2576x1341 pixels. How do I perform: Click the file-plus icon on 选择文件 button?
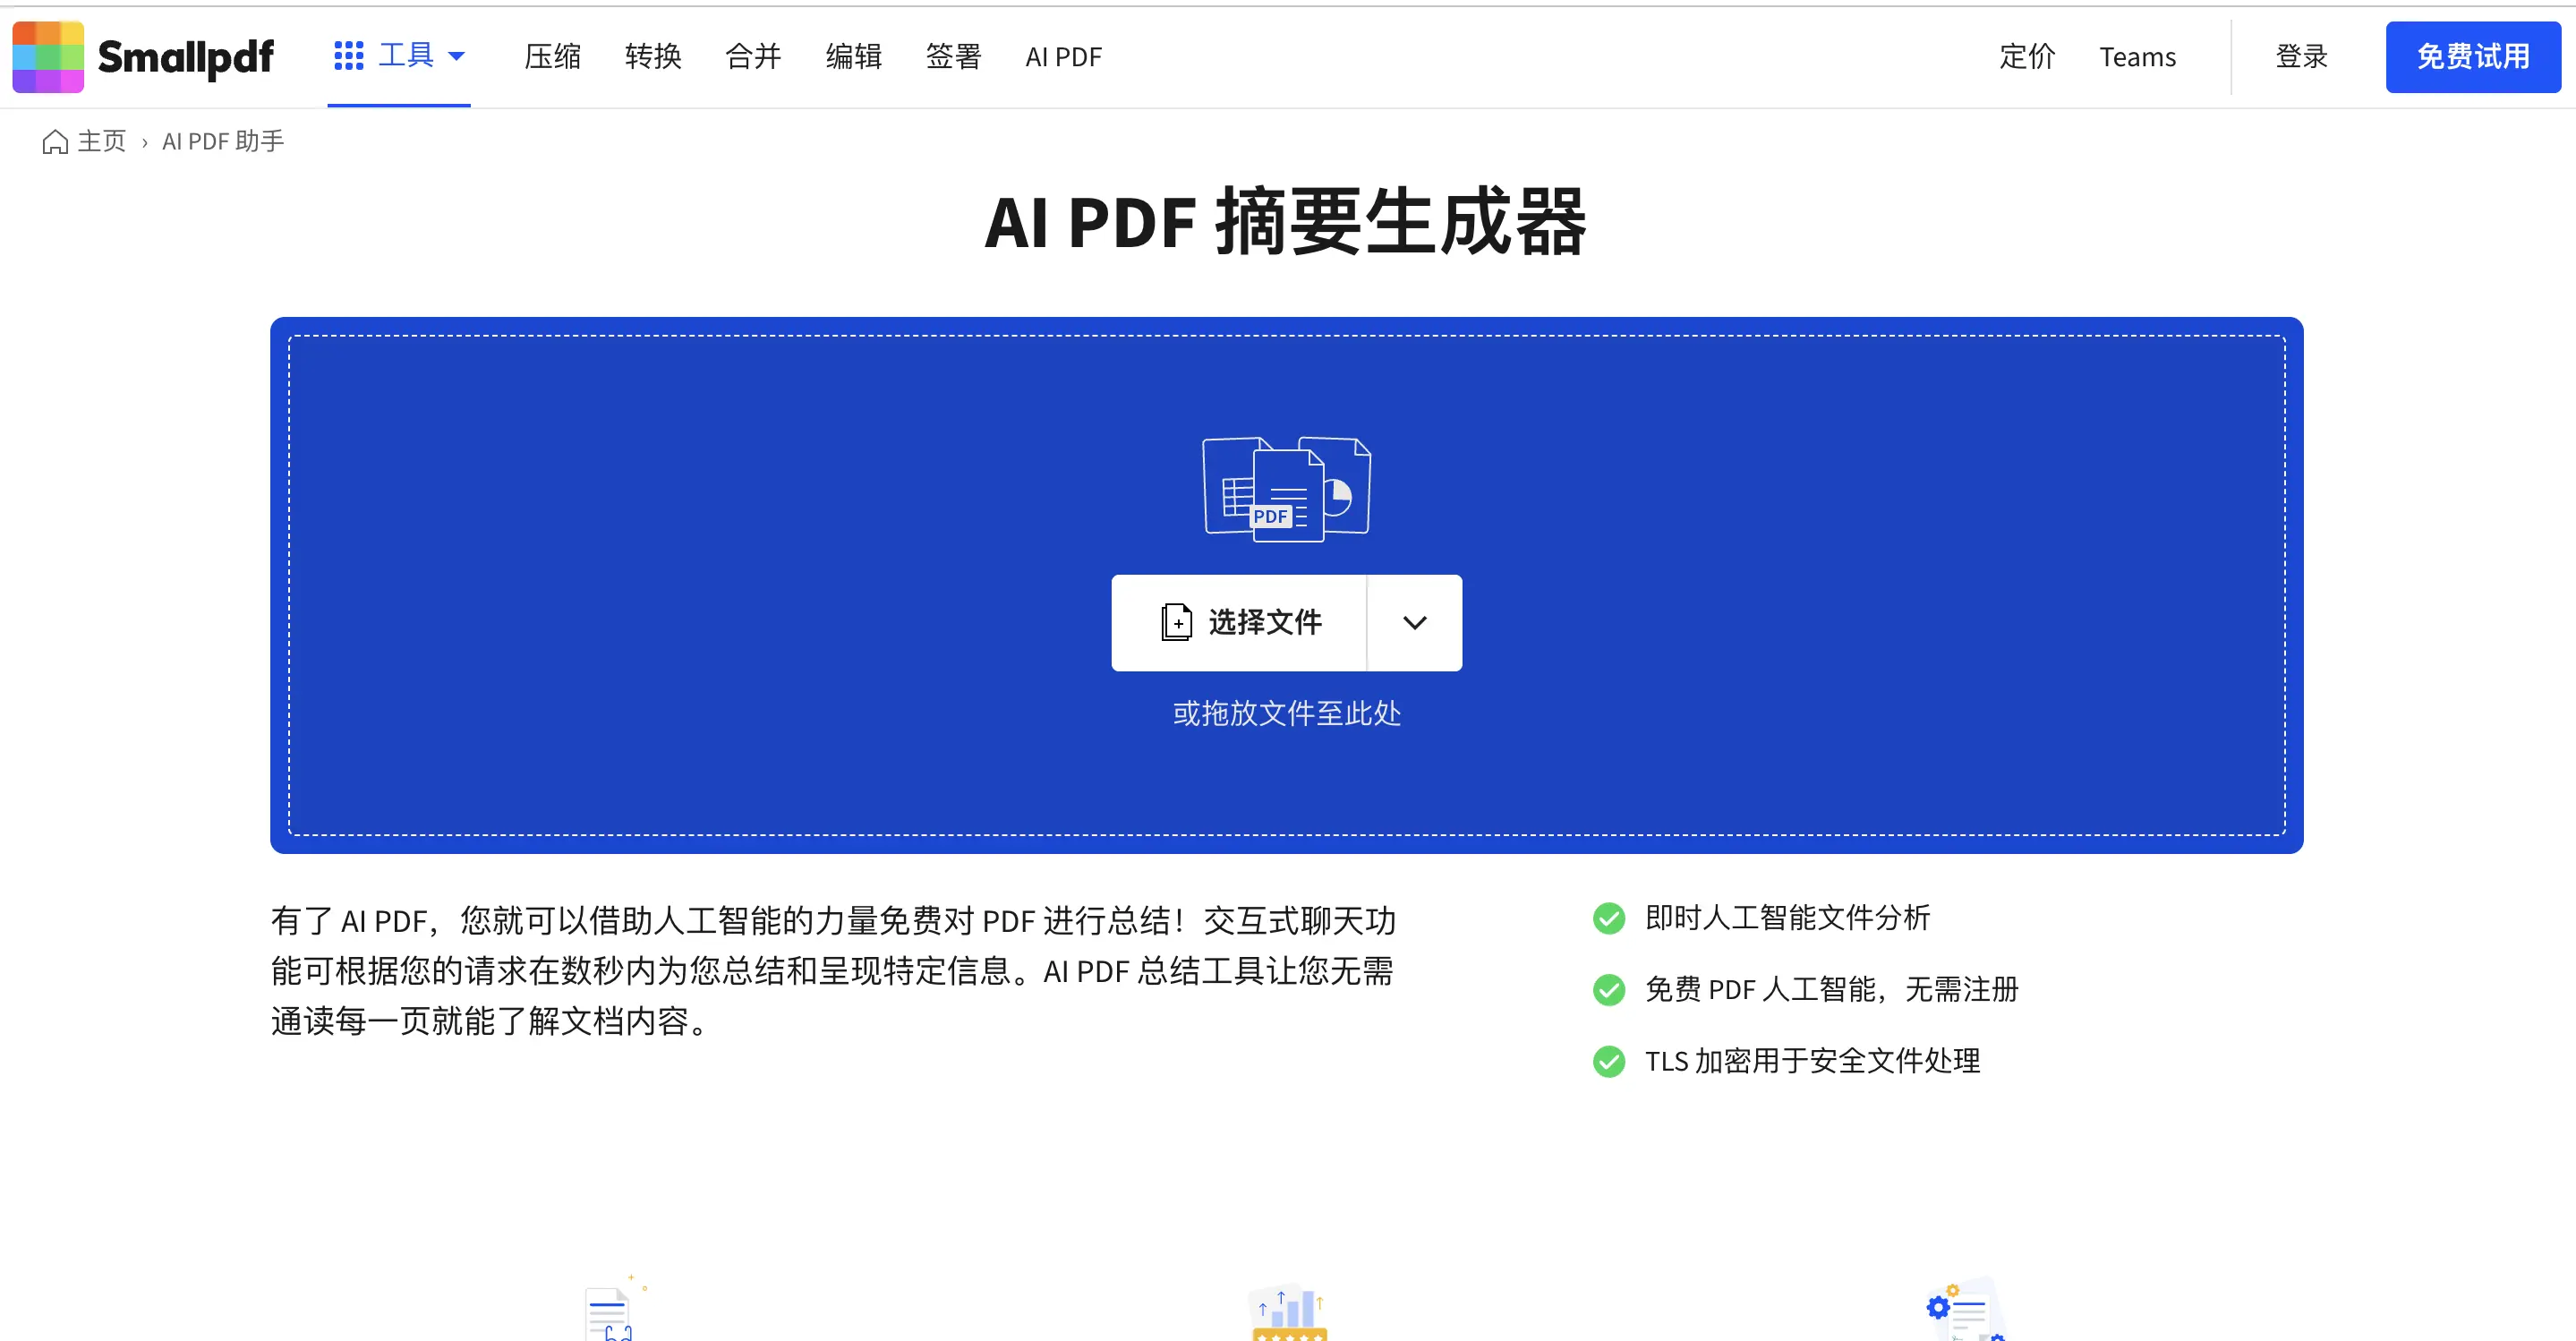(1176, 622)
